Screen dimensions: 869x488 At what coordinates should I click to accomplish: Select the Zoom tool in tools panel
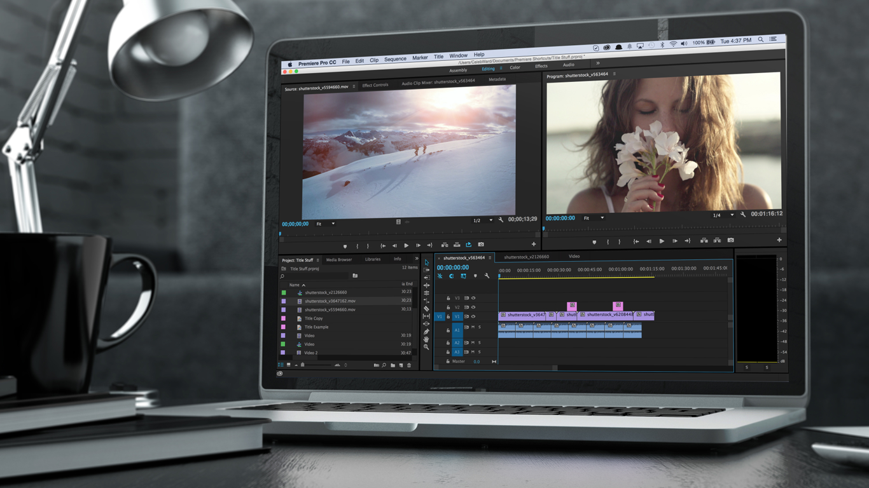[426, 347]
